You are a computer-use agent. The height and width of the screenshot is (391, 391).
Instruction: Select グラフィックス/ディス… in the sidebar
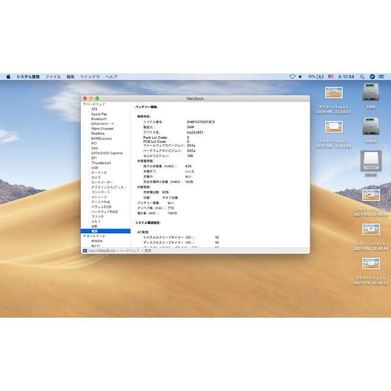pos(109,188)
